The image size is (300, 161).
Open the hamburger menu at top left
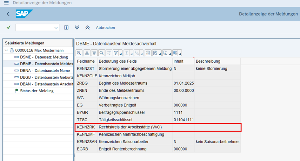6,3
